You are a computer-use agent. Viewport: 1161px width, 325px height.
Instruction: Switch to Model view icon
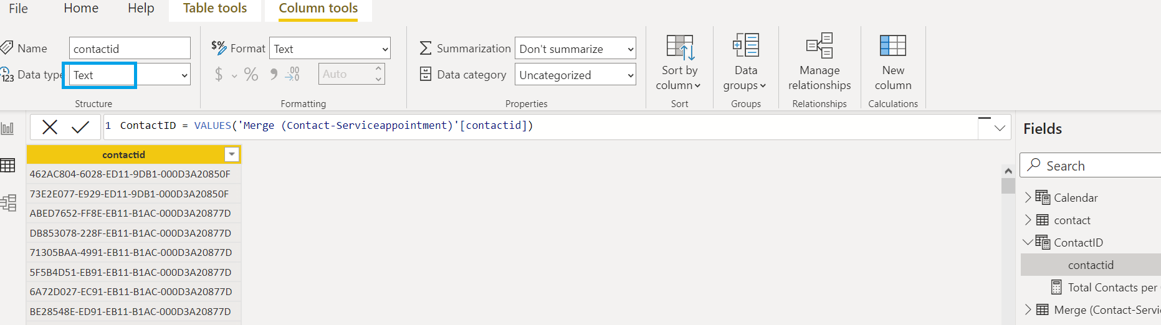pyautogui.click(x=8, y=203)
